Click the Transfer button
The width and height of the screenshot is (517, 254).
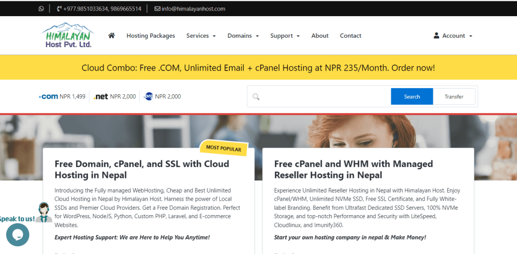click(x=454, y=97)
